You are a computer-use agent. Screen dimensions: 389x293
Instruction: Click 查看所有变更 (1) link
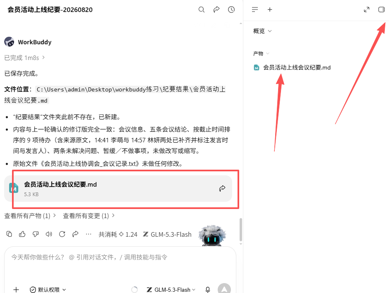pyautogui.click(x=89, y=216)
